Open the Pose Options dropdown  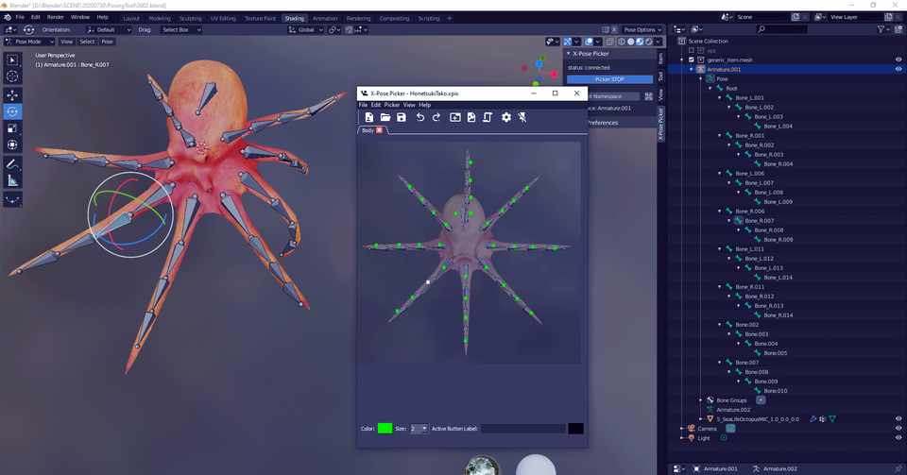pos(642,29)
